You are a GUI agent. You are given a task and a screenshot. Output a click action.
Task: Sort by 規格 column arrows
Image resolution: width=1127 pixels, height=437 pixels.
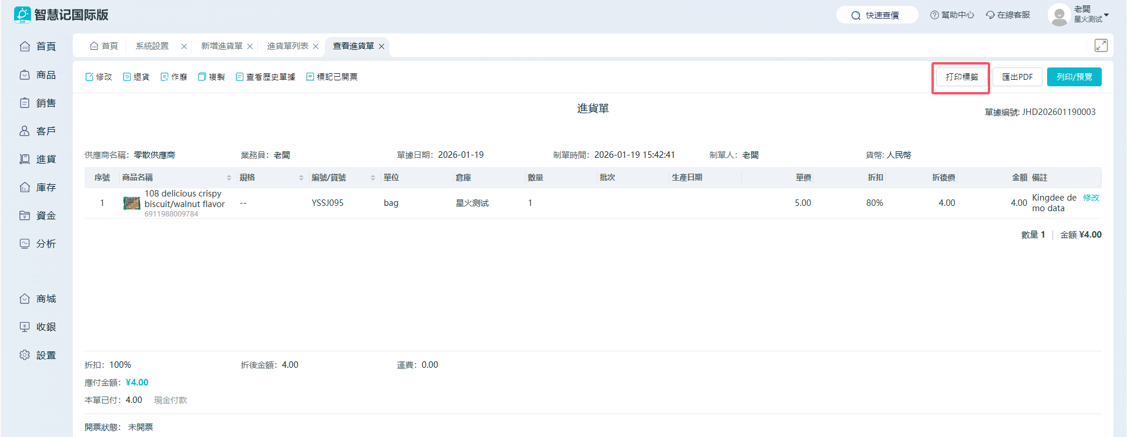pos(301,178)
